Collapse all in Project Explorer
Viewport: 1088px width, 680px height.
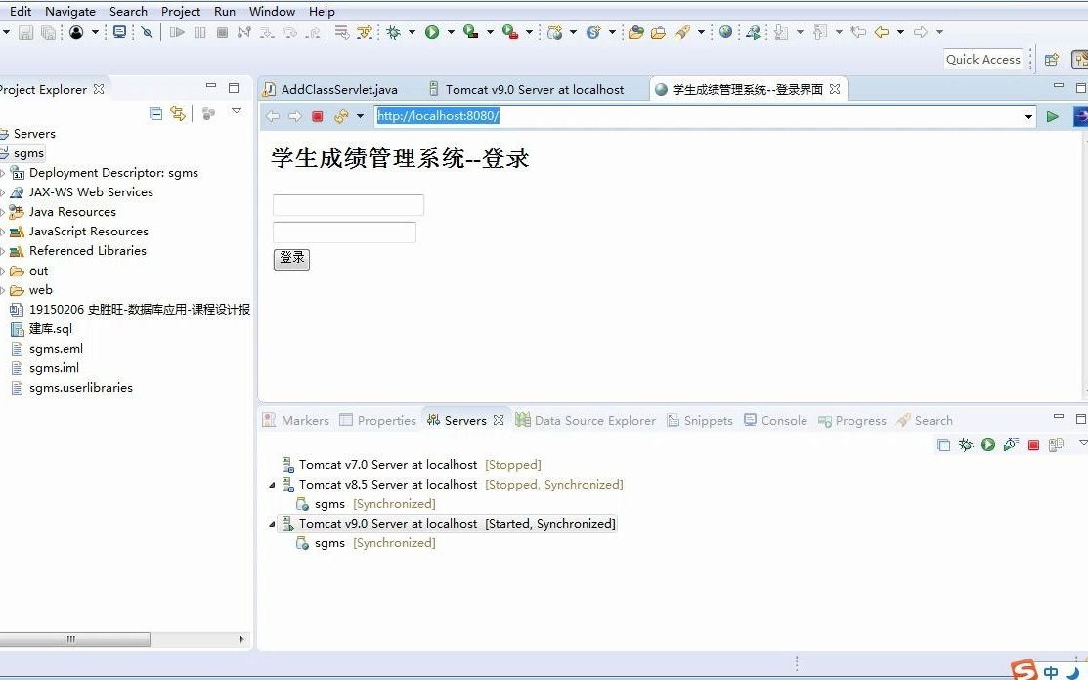click(156, 113)
